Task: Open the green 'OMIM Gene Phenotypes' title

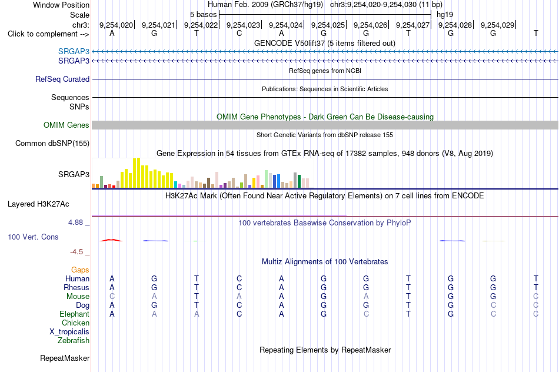Action: [x=325, y=117]
